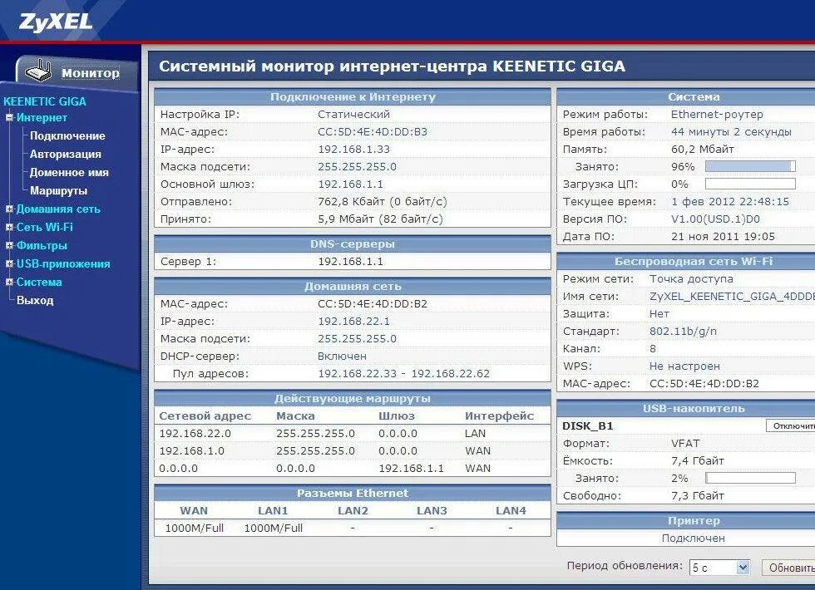
Task: Open the Маршруты menu item
Action: coord(58,190)
